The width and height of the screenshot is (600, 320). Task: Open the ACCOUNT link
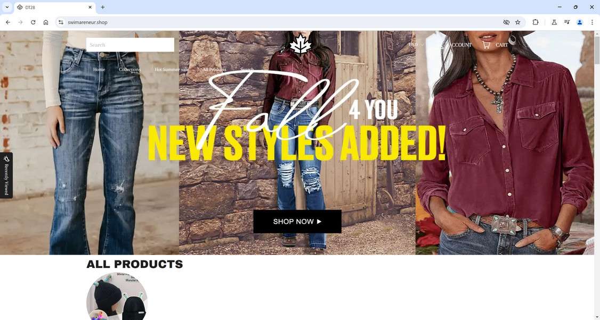(460, 45)
